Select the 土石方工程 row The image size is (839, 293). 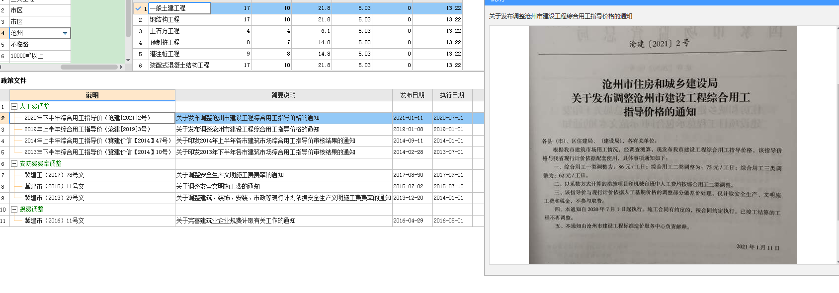click(297, 31)
